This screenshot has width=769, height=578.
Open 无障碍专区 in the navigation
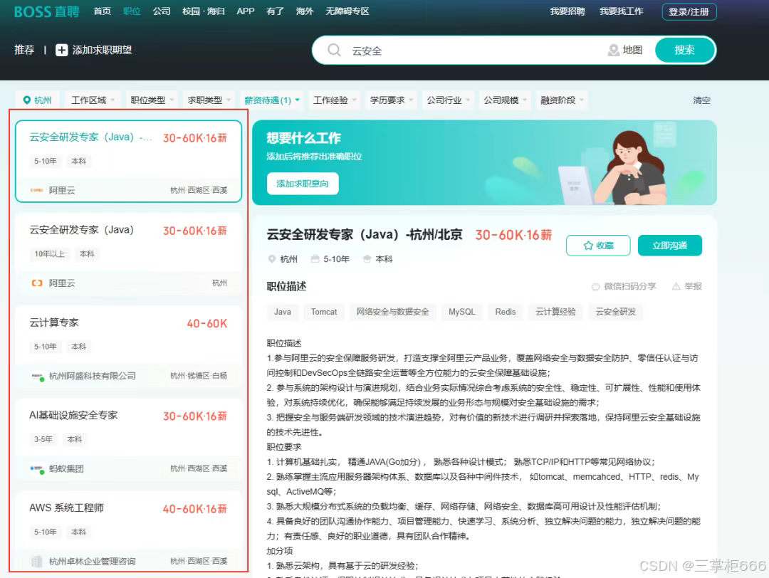tap(347, 11)
